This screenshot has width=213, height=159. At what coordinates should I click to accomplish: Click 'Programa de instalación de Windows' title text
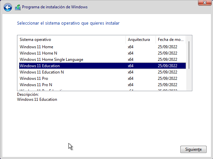pos(55,7)
